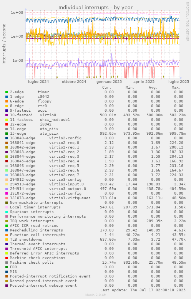Click the purple swatch for virtio3-output.0
This screenshot has width=191, height=299.
coord(7,189)
